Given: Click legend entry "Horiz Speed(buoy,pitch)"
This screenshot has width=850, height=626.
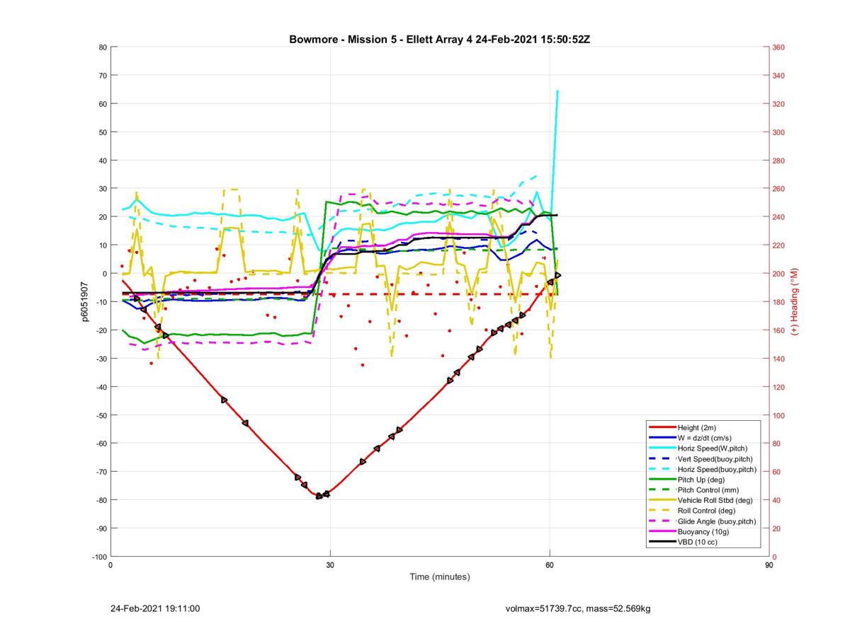Looking at the screenshot, I should pos(718,469).
